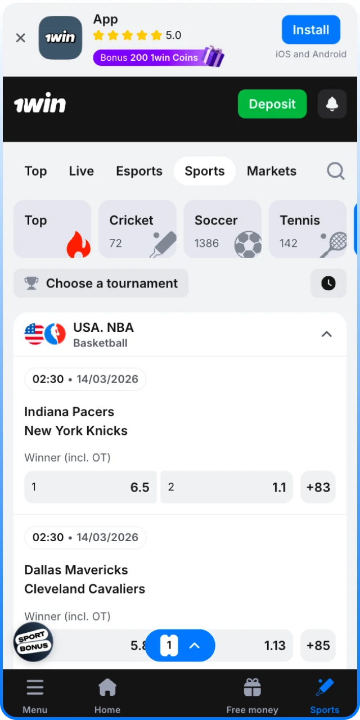This screenshot has height=720, width=360.
Task: Install the 1win app
Action: coord(310,29)
